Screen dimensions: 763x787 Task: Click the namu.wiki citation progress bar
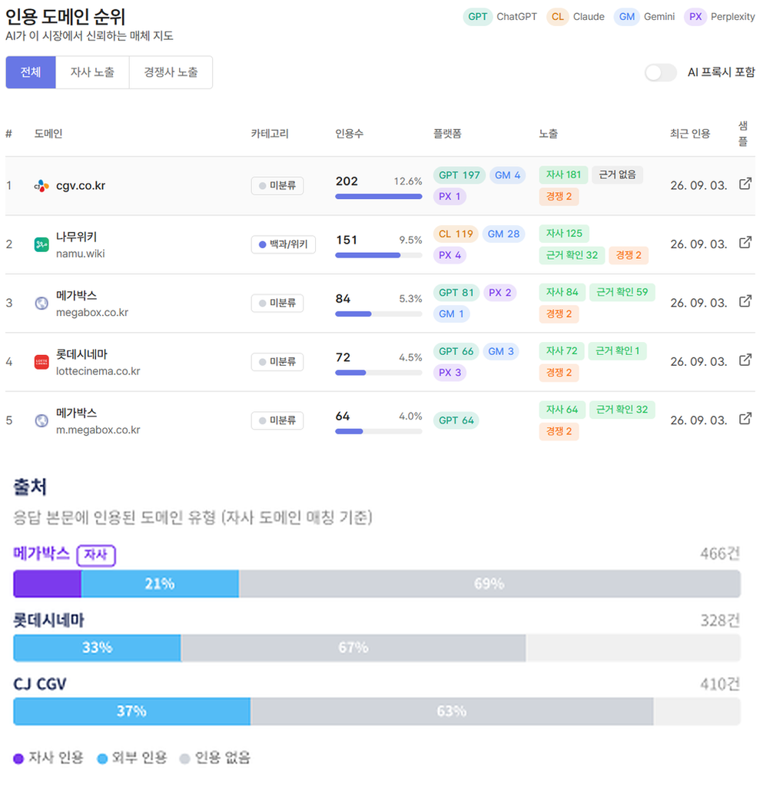[379, 255]
